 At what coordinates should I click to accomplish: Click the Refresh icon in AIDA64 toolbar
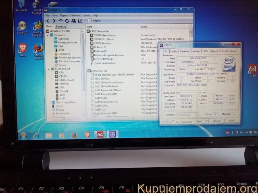click(67, 21)
